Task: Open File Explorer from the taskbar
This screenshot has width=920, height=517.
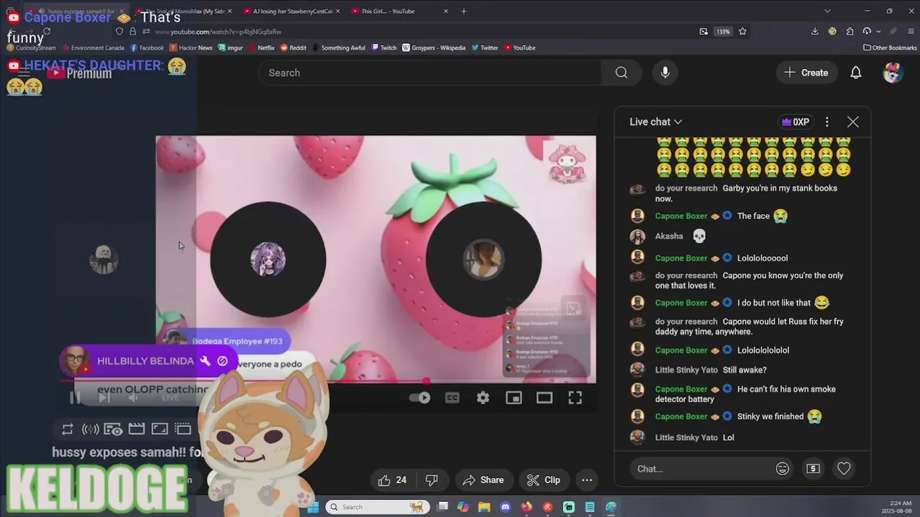Action: point(484,507)
